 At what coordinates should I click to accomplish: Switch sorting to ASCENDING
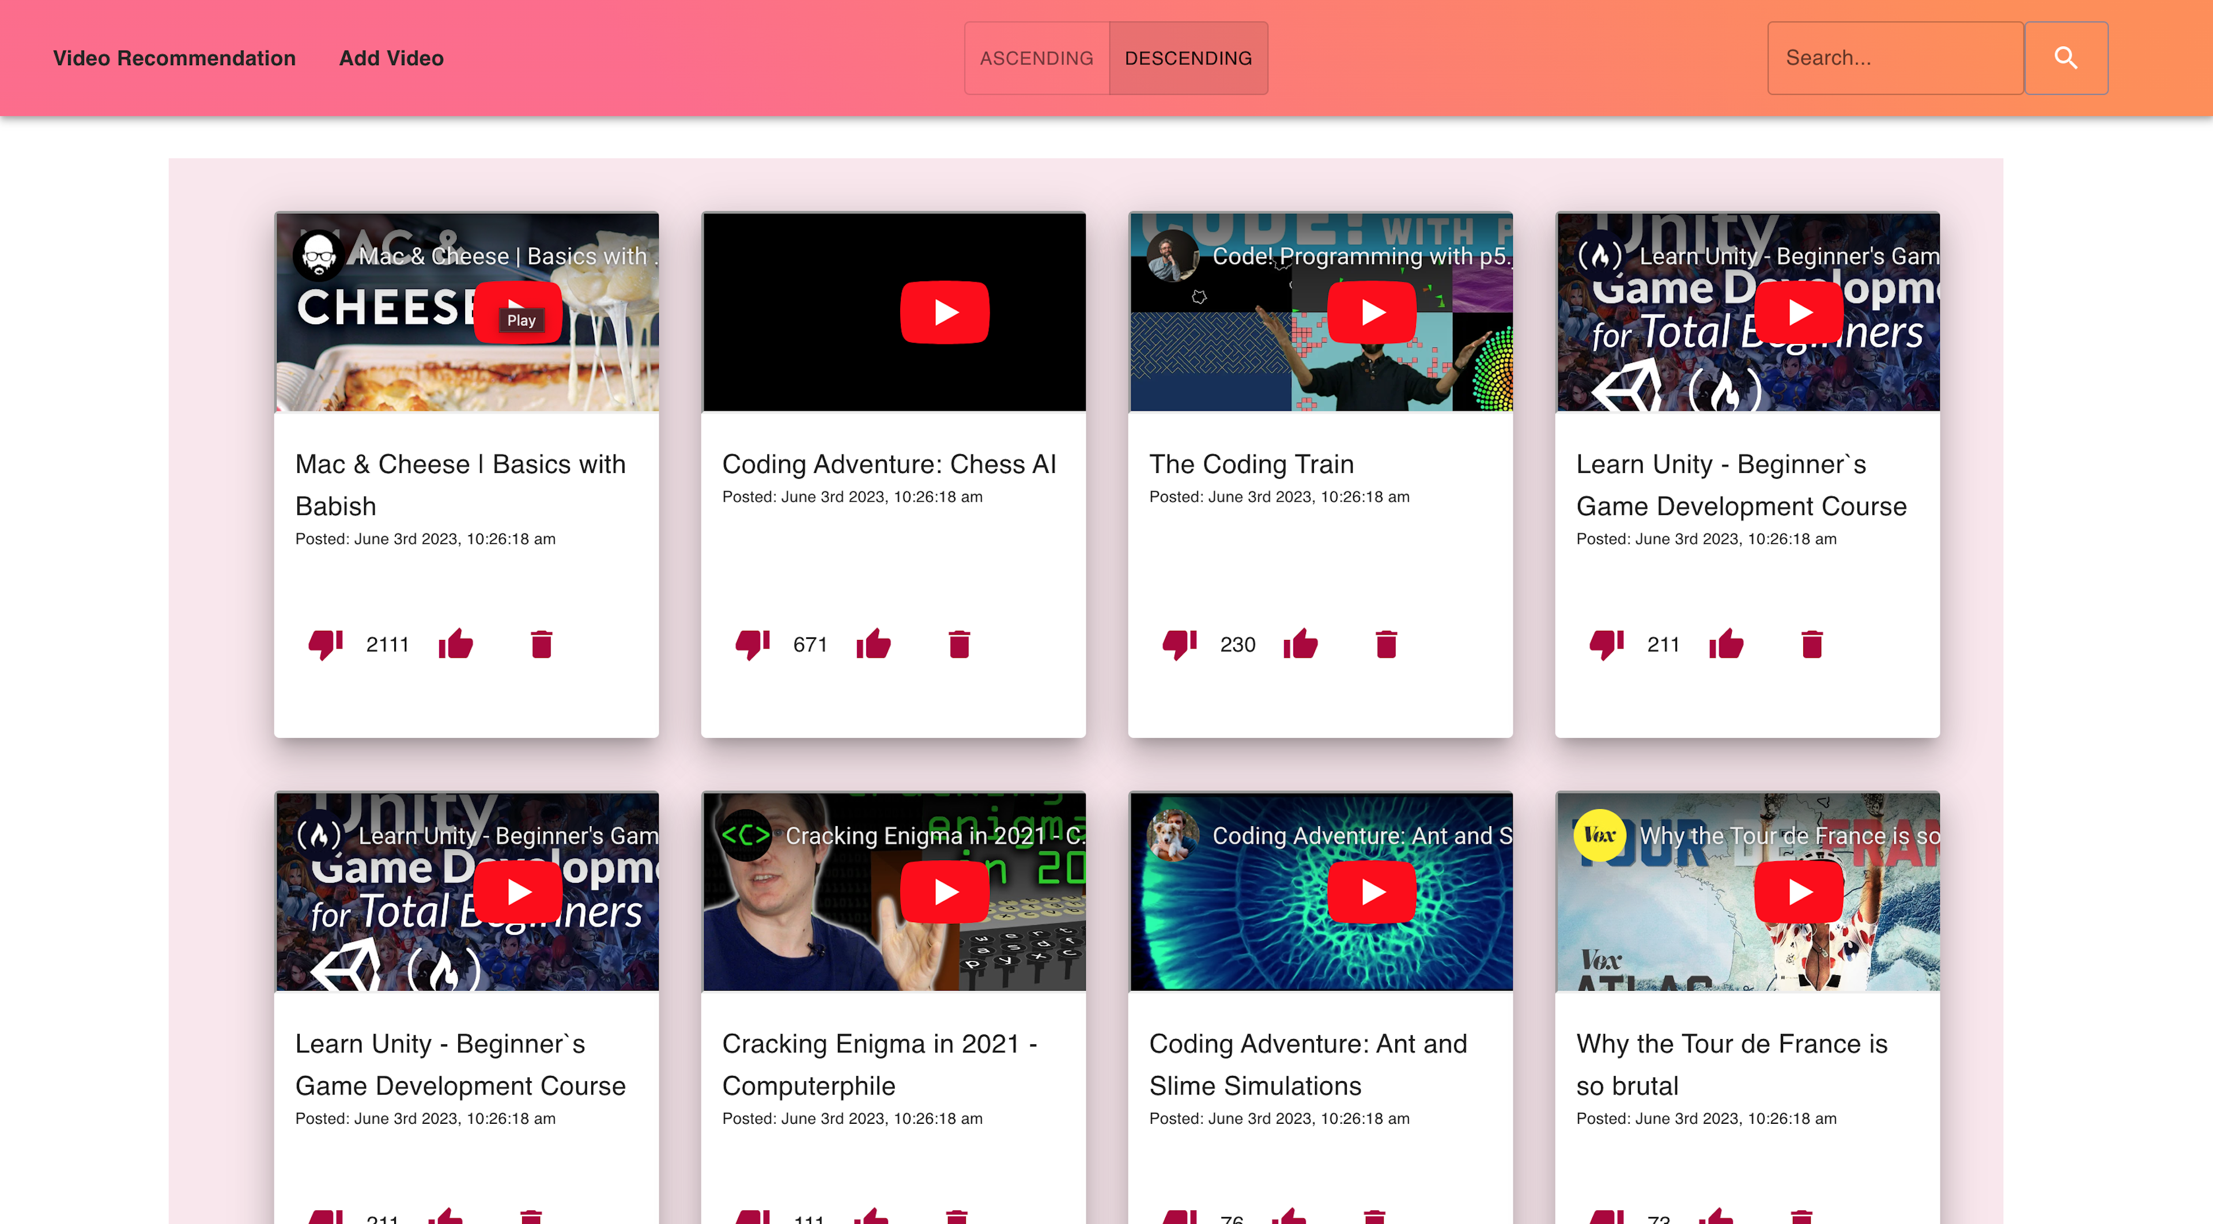point(1036,58)
